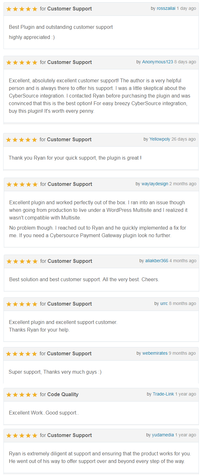Click the "Code Quality" review category label
The height and width of the screenshot is (475, 203).
point(63,395)
